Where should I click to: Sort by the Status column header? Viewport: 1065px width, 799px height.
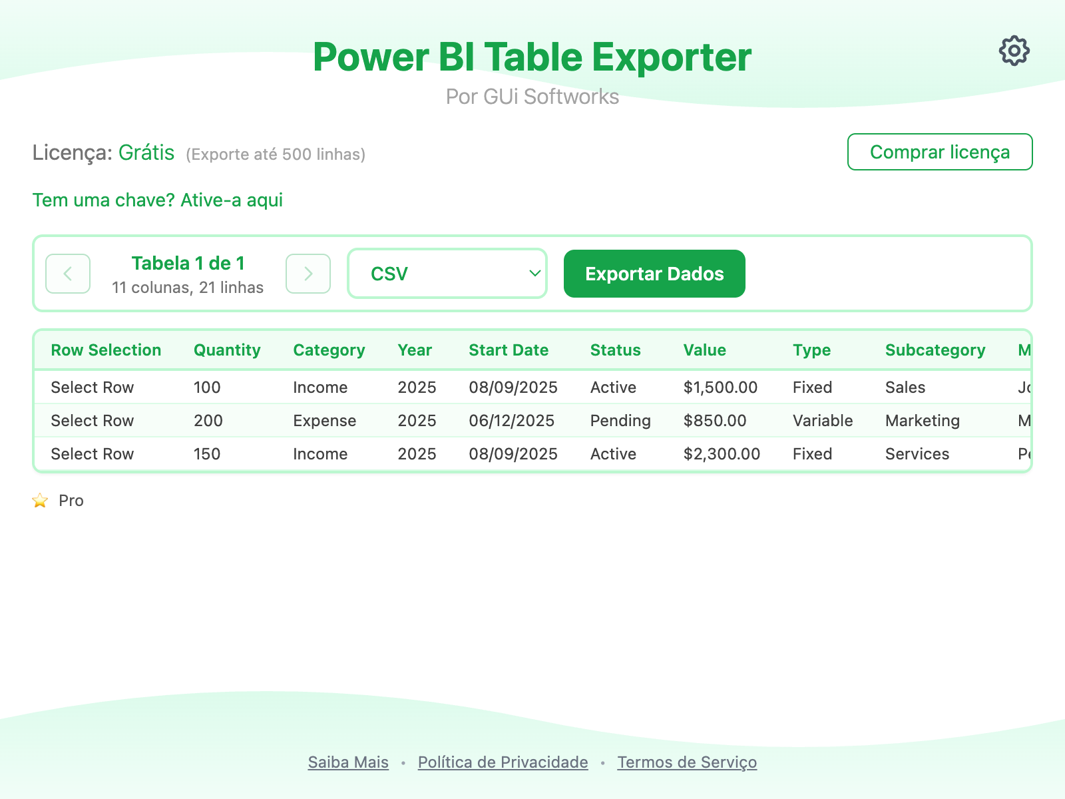pos(614,350)
